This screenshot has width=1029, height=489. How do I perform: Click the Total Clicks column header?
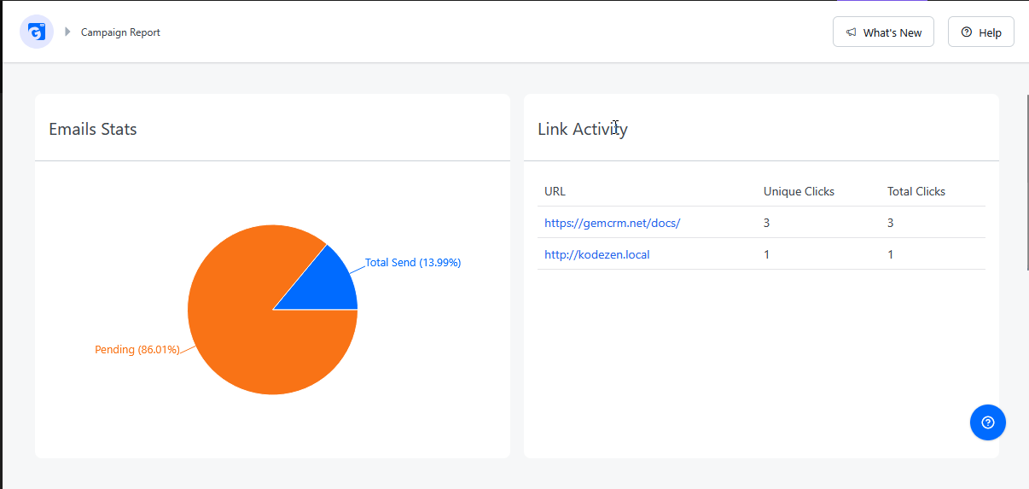coord(916,191)
